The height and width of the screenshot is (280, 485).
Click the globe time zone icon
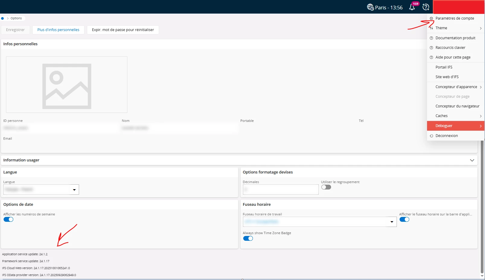(x=370, y=7)
